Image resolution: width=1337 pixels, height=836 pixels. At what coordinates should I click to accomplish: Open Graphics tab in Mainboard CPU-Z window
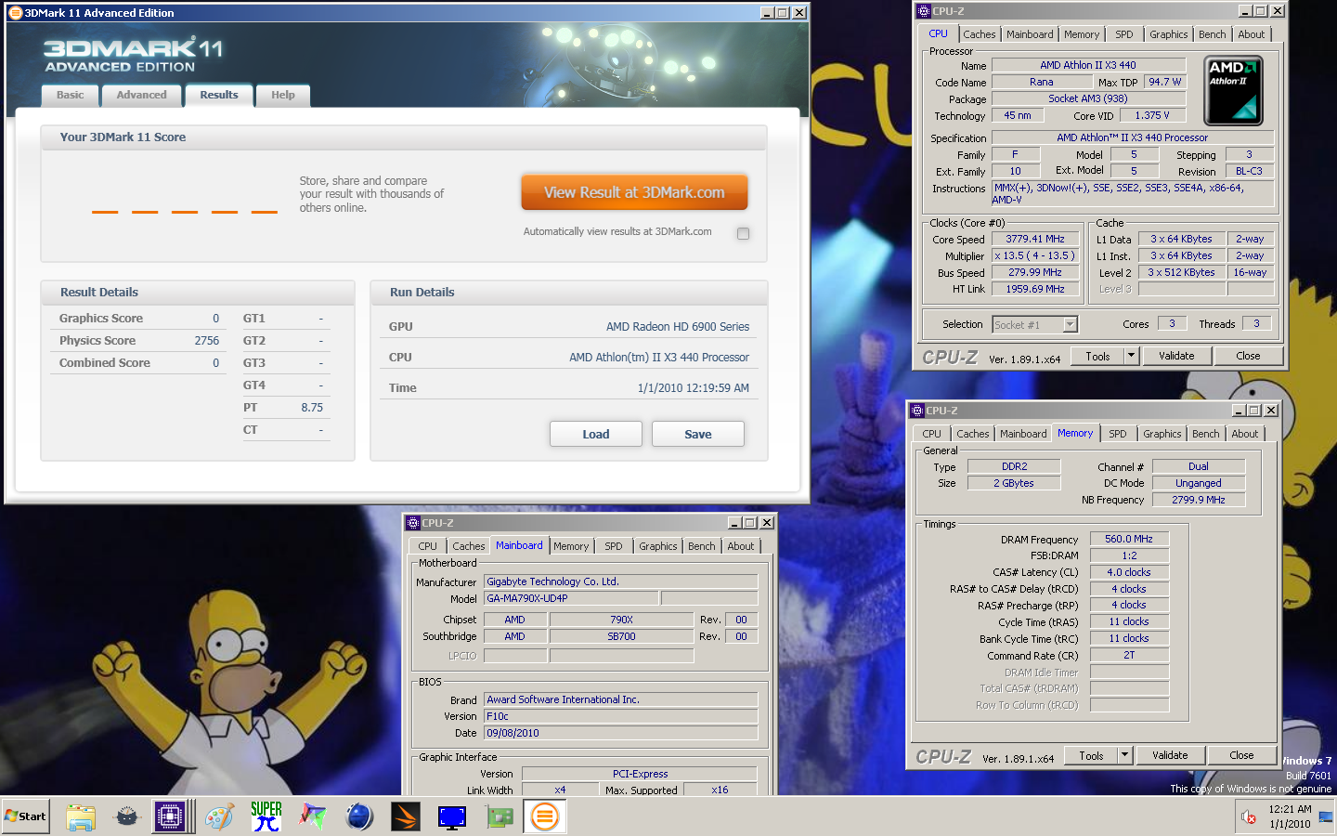pyautogui.click(x=657, y=546)
